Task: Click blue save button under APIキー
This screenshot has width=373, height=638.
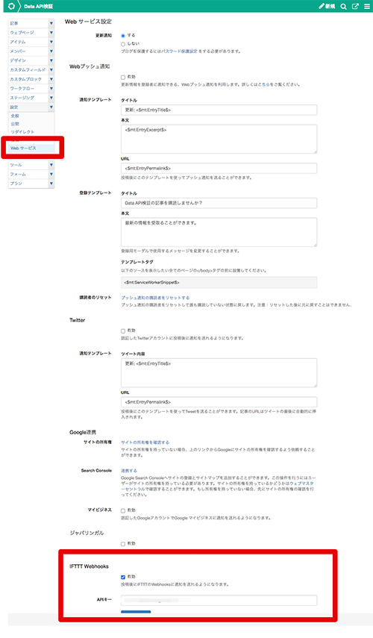Action: point(136,612)
